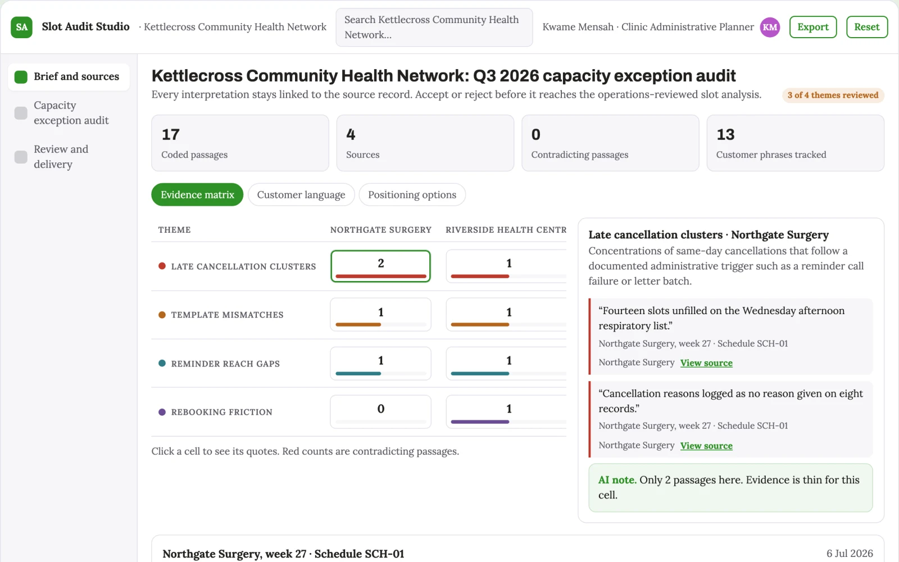Click the Template mismatches theme label
Image resolution: width=899 pixels, height=562 pixels.
[227, 315]
